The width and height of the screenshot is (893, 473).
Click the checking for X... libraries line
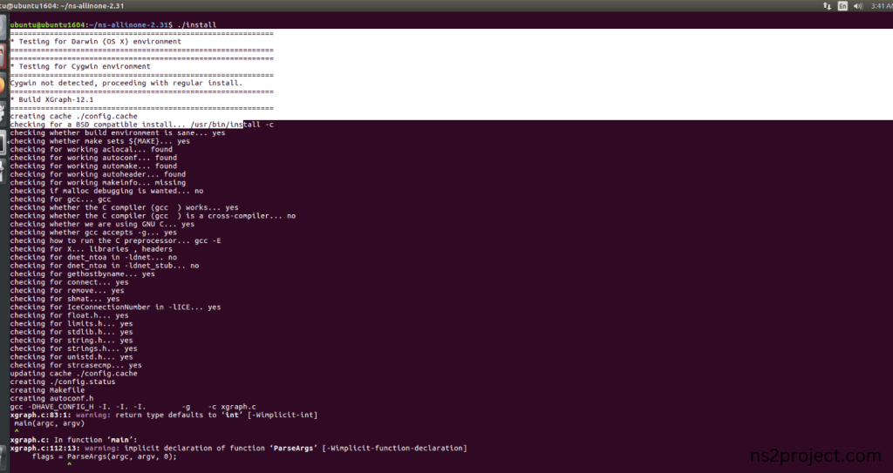pos(91,249)
